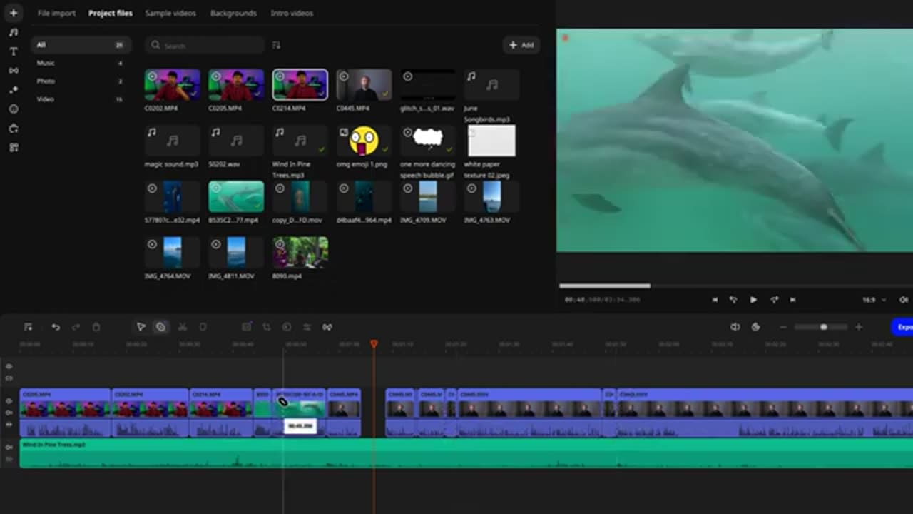913x514 pixels.
Task: Open the color adjustments icon
Action: (287, 327)
